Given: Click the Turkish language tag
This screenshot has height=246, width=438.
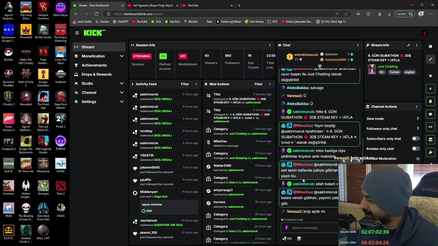Looking at the screenshot, I should [394, 72].
